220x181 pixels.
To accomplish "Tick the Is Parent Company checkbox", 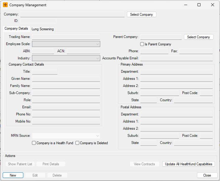I will [142, 44].
